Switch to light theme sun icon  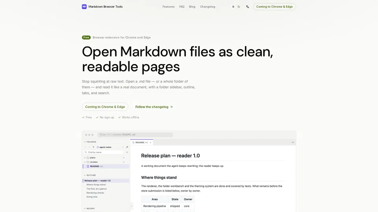click(x=233, y=7)
